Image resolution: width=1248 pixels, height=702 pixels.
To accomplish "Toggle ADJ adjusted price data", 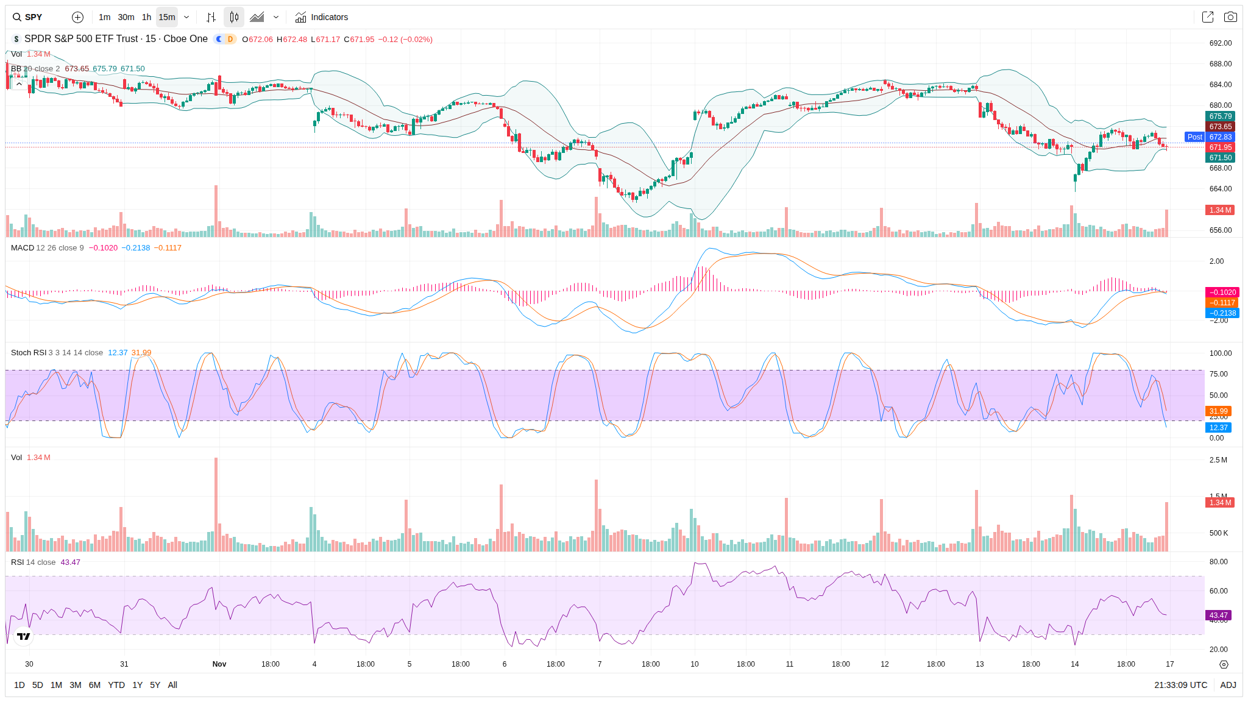I will pyautogui.click(x=1228, y=685).
